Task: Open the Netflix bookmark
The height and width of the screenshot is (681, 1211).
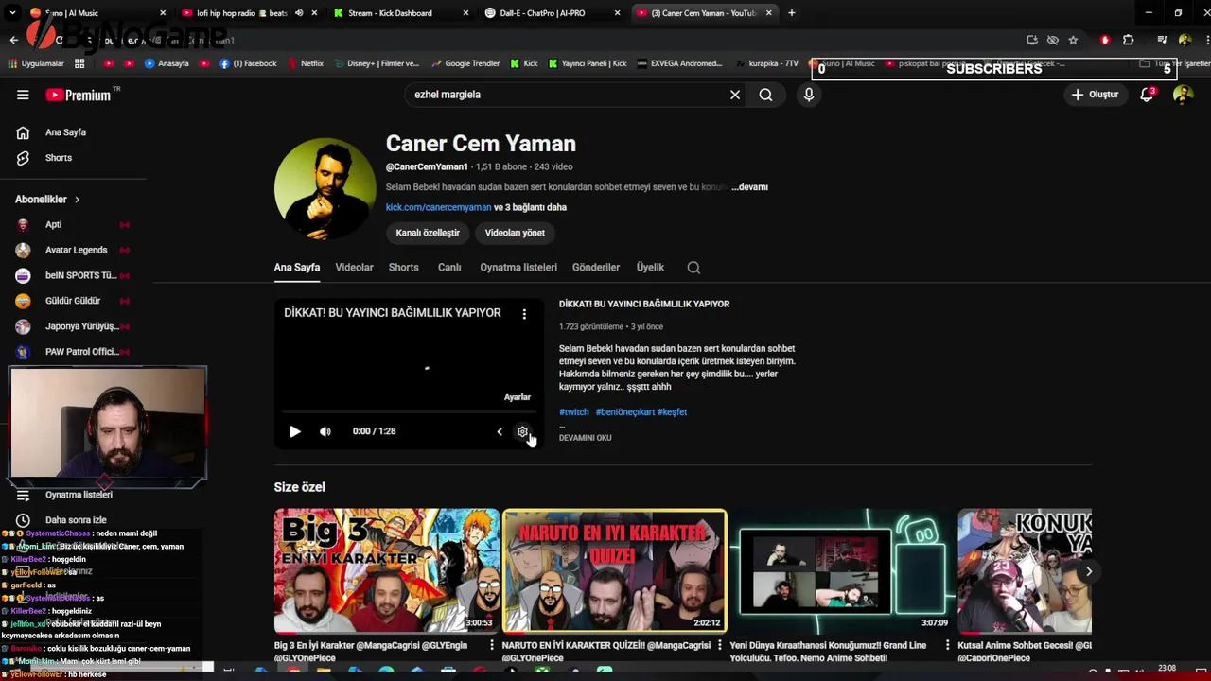Action: click(305, 63)
